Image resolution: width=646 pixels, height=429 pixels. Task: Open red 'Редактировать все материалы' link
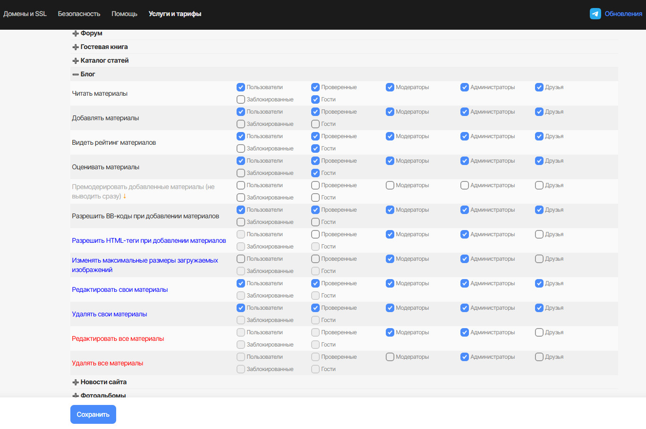point(118,338)
